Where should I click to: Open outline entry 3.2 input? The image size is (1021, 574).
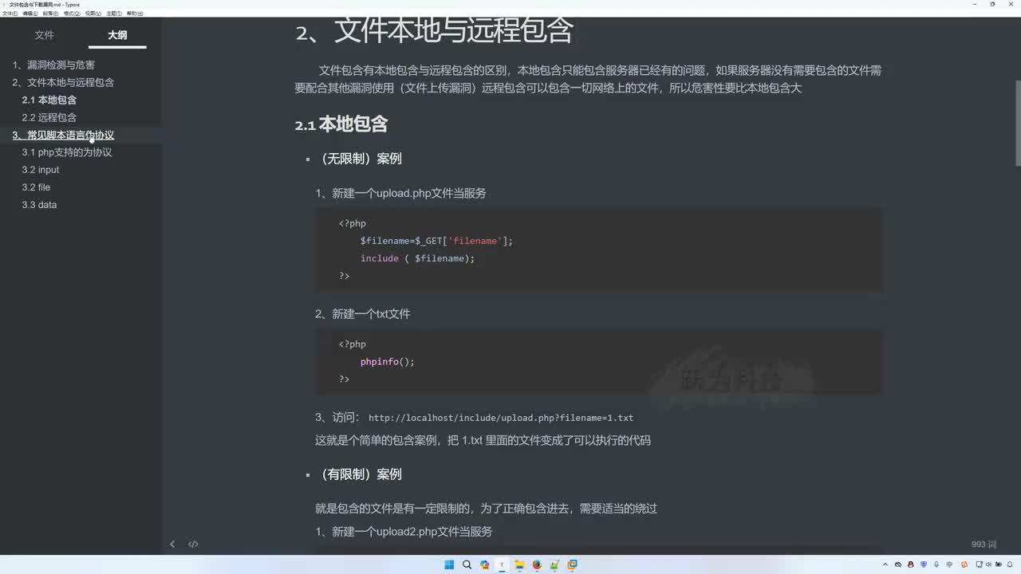pyautogui.click(x=41, y=170)
